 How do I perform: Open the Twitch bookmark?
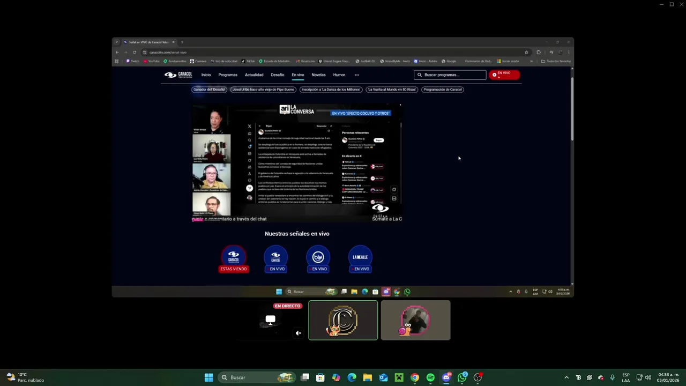[x=132, y=61]
